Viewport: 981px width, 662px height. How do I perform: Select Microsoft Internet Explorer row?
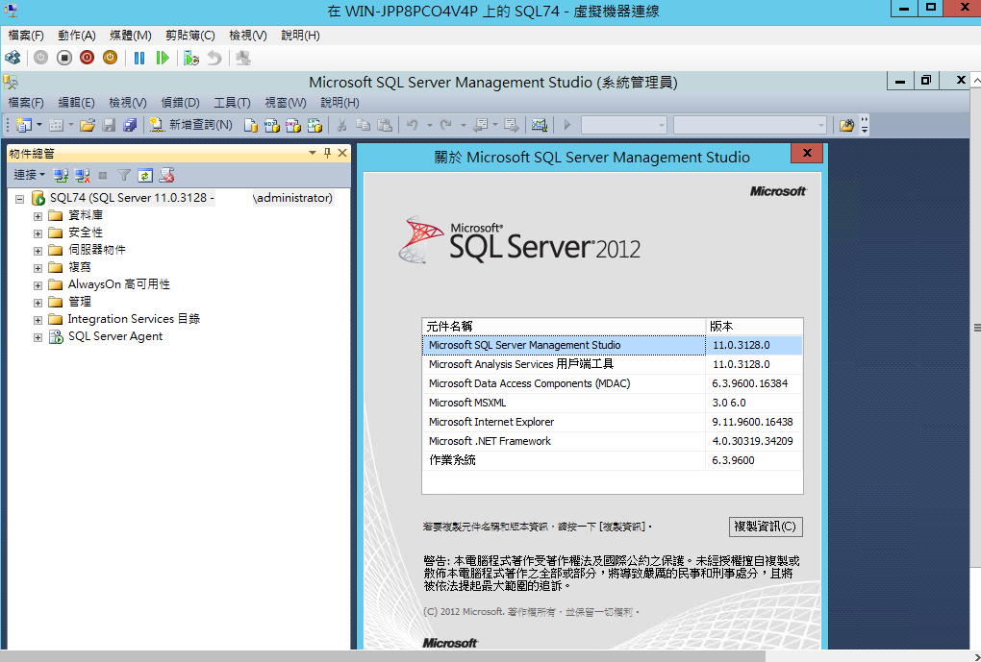coord(612,422)
